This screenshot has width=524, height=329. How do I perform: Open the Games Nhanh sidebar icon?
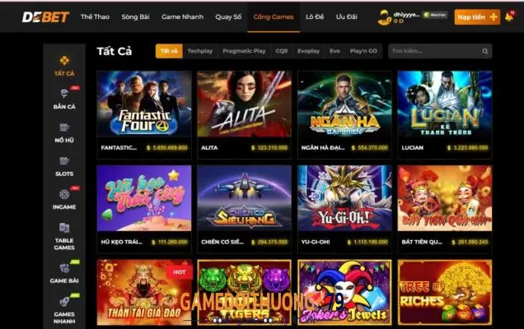coord(64,302)
